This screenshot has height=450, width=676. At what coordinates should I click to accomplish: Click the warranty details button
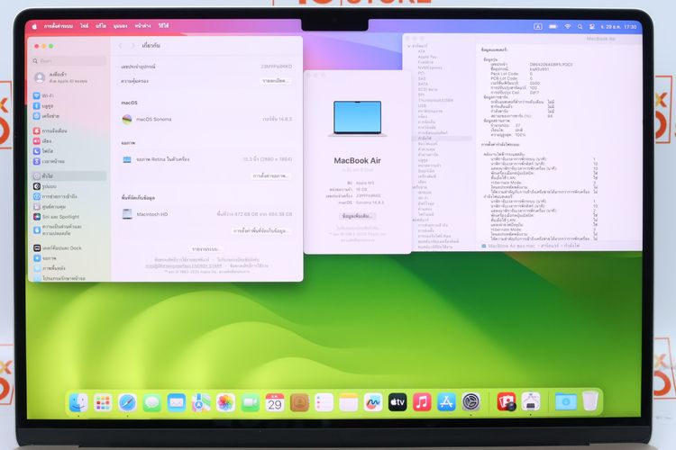(x=275, y=81)
